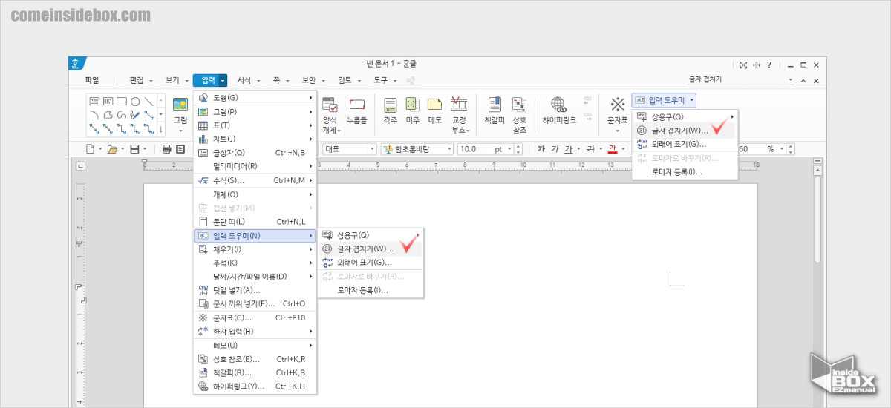Choose 로마자 등록(I) under ribbon 입력 도우미 dropdown
Viewport: 891px width, 408px height.
click(685, 171)
